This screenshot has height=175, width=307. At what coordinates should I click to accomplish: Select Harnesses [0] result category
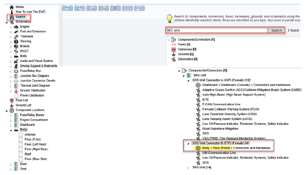tap(187, 49)
